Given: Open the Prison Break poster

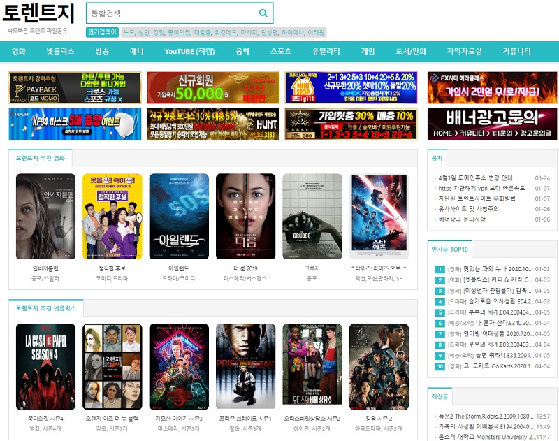Looking at the screenshot, I should click(x=246, y=366).
